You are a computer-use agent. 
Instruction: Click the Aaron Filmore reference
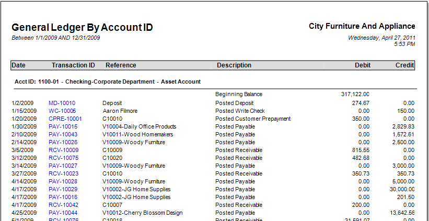[x=120, y=111]
